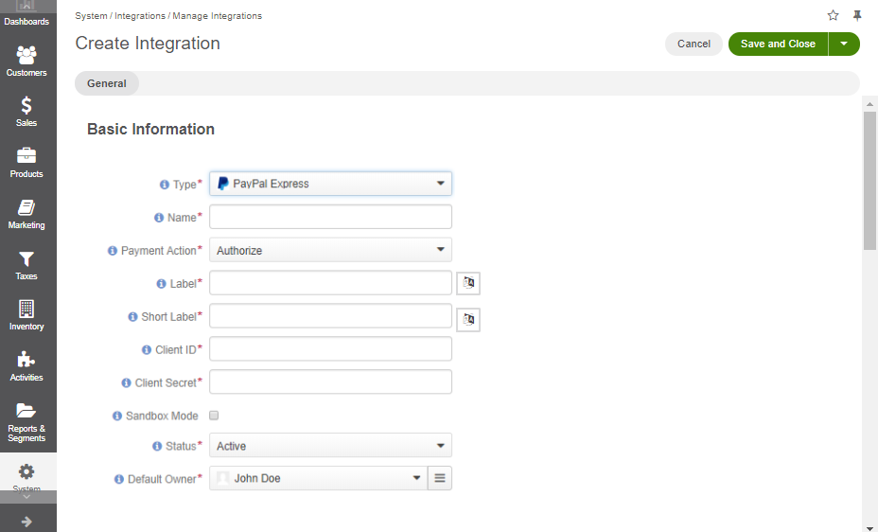
Task: Open the Type dropdown showing PayPal Express
Action: [x=330, y=184]
